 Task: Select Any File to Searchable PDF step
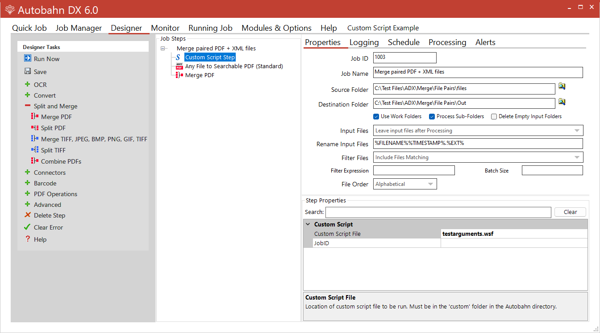pyautogui.click(x=233, y=66)
